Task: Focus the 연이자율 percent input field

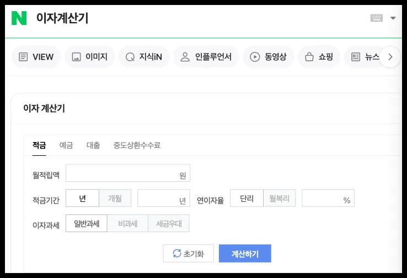Action: pyautogui.click(x=328, y=198)
